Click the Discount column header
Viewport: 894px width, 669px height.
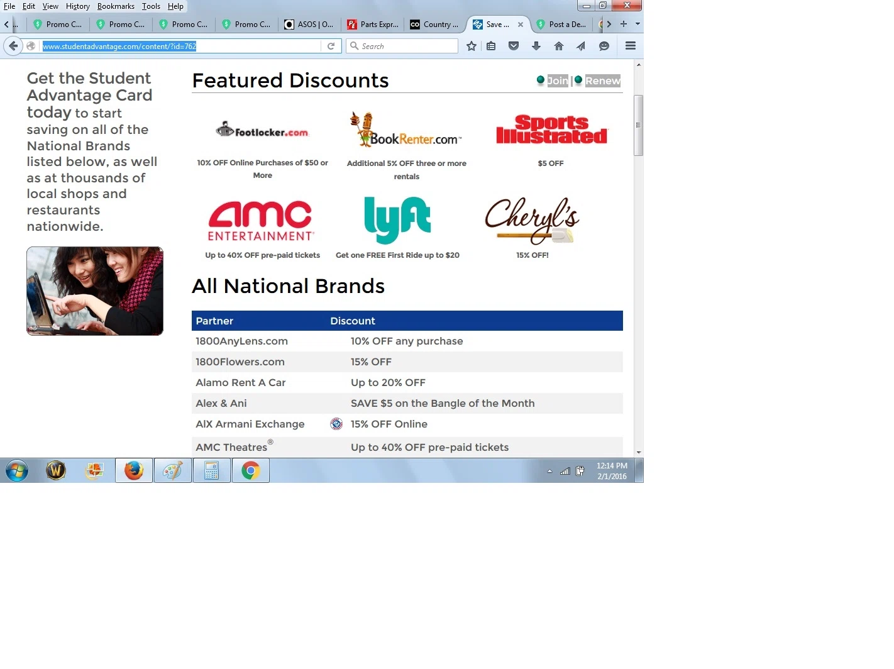353,321
